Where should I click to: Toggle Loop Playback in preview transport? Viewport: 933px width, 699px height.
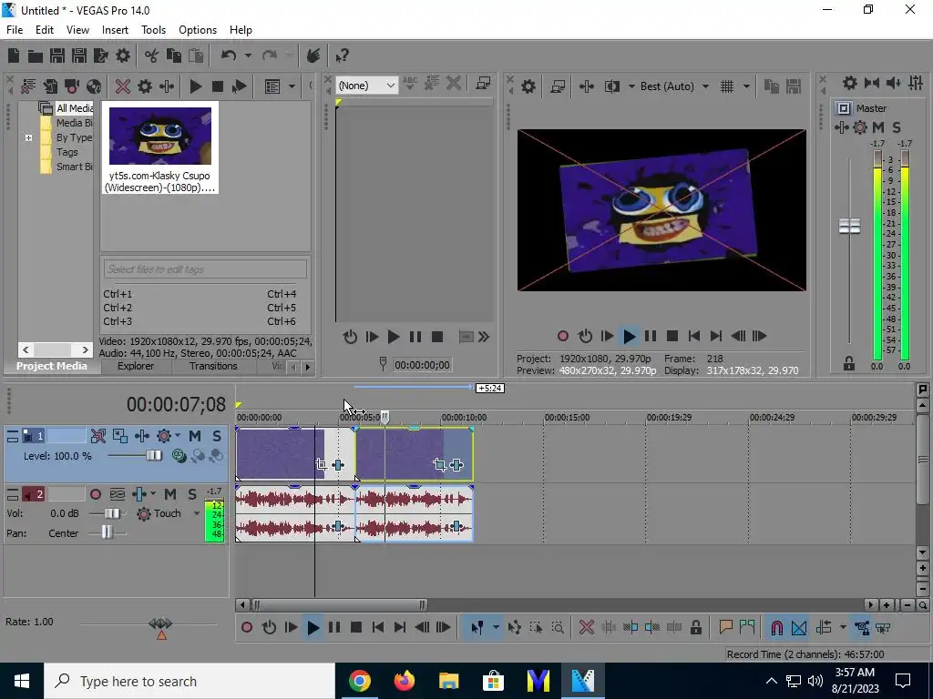(x=586, y=337)
